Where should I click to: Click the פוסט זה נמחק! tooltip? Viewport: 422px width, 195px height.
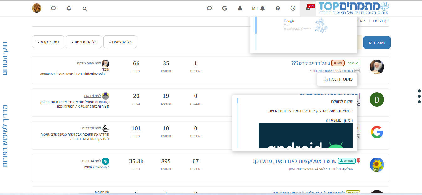[337, 79]
